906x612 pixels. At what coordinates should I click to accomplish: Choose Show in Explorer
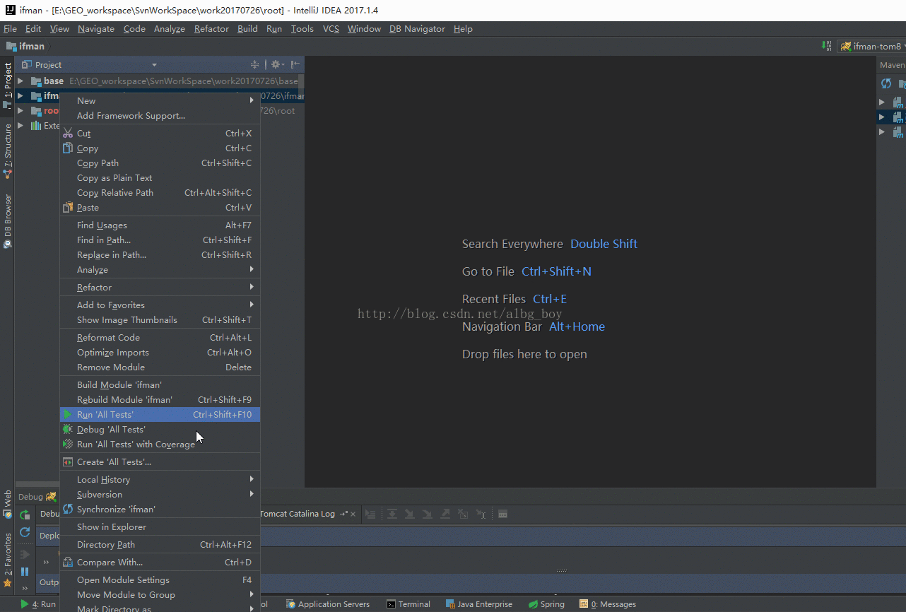(160, 527)
